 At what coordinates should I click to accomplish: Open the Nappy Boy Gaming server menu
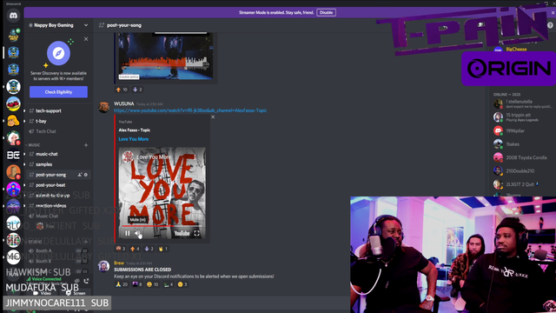[58, 25]
